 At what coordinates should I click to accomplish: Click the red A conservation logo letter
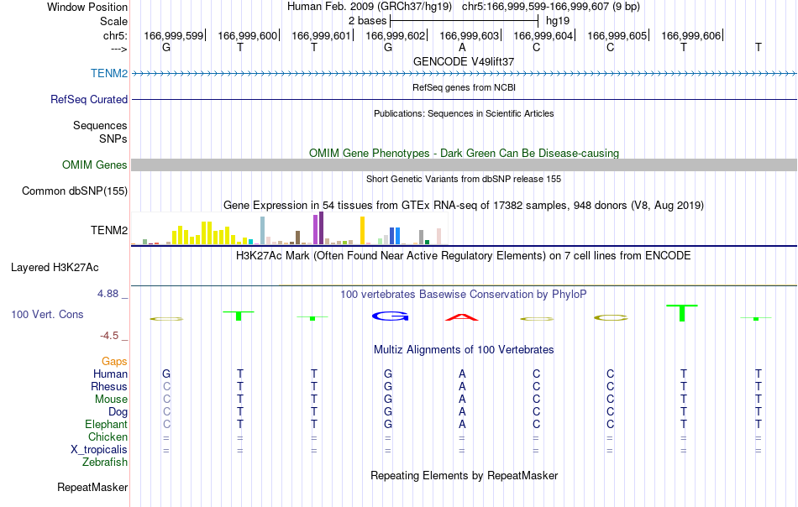[x=462, y=317]
